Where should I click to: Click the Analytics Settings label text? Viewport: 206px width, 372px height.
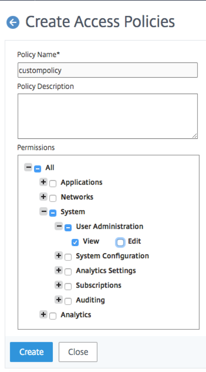coord(106,271)
